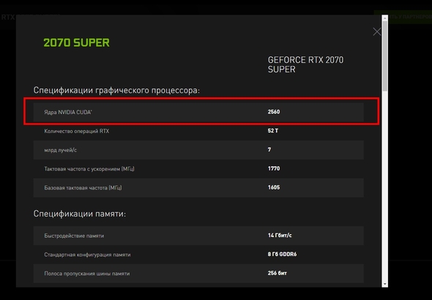
Task: Click the млрд лучей/с row label
Action: coord(60,150)
